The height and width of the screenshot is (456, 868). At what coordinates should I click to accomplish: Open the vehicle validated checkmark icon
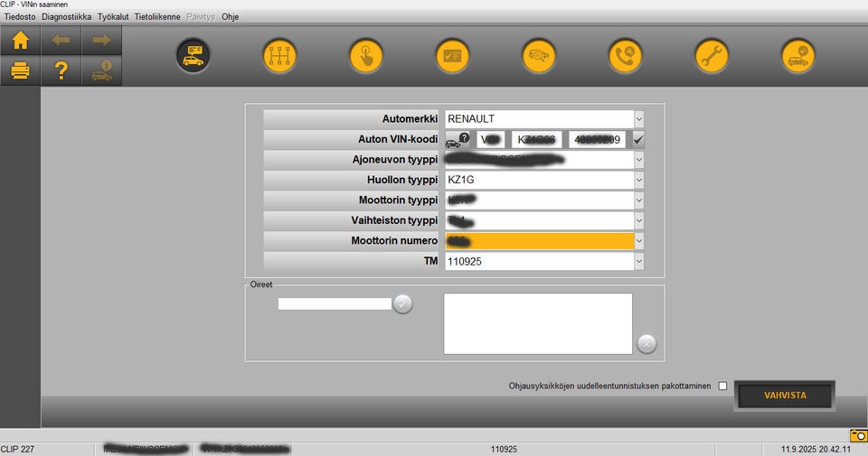[x=797, y=56]
